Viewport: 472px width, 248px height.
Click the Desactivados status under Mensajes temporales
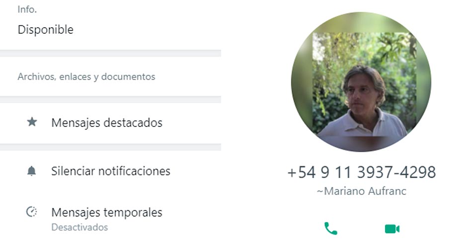[x=79, y=227]
